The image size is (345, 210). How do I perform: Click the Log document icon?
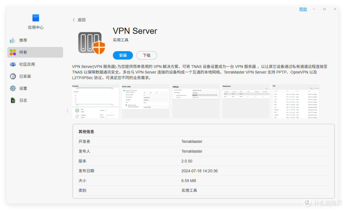click(x=13, y=100)
